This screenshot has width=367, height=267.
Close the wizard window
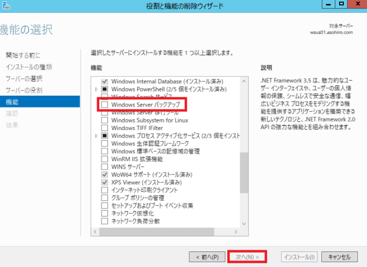coord(357,4)
